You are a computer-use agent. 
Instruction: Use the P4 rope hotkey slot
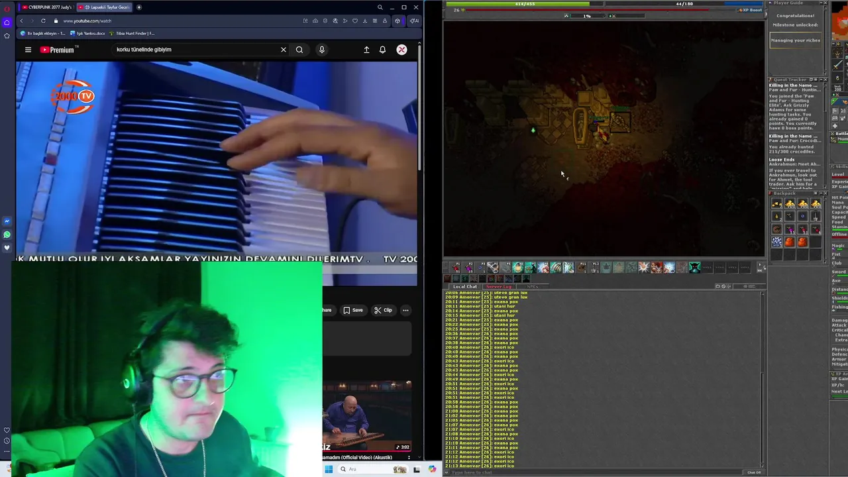click(494, 268)
